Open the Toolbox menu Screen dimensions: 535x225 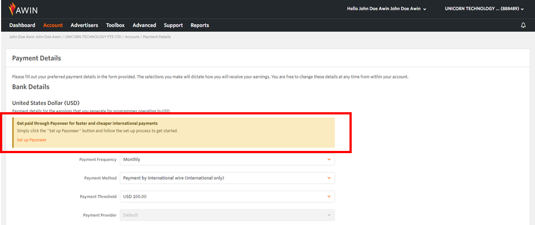point(115,25)
